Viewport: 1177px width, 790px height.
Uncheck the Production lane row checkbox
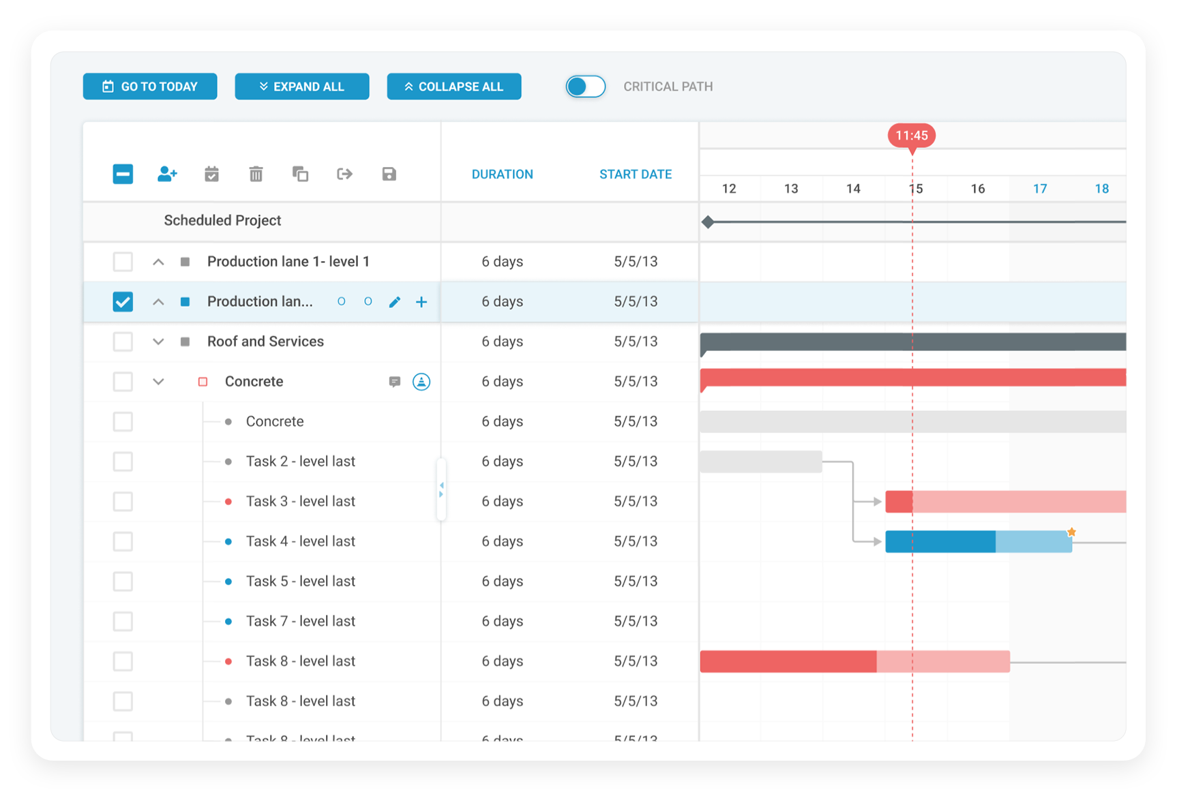(x=123, y=301)
